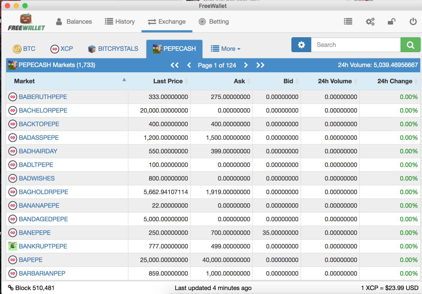The width and height of the screenshot is (422, 294).
Task: Go to previous page arrow
Action: [189, 65]
